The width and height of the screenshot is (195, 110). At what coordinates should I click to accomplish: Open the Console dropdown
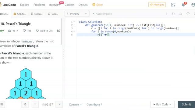[75, 105]
